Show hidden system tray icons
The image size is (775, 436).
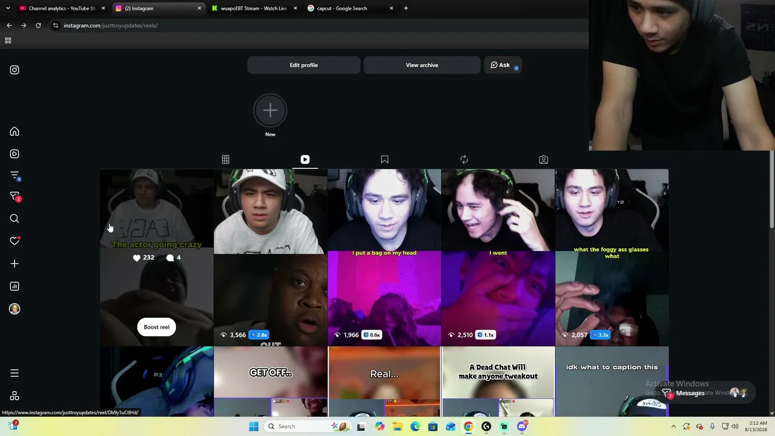pos(673,426)
